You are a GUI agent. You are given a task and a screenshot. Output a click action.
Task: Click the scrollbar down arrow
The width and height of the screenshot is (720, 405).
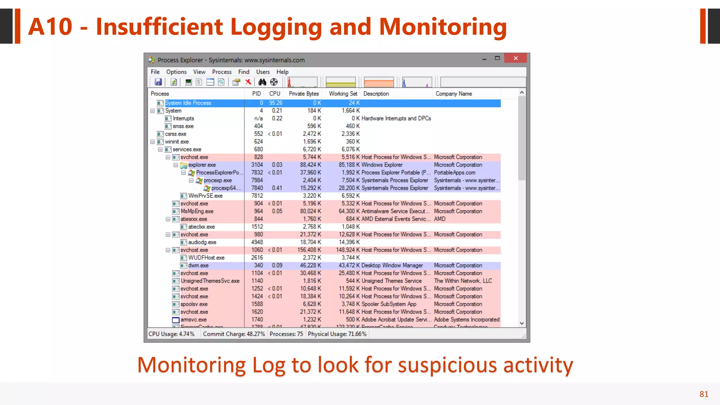click(x=522, y=323)
